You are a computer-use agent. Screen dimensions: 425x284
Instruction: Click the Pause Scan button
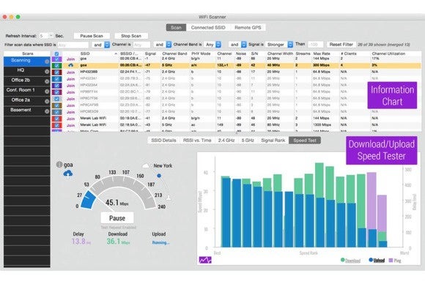pos(92,36)
